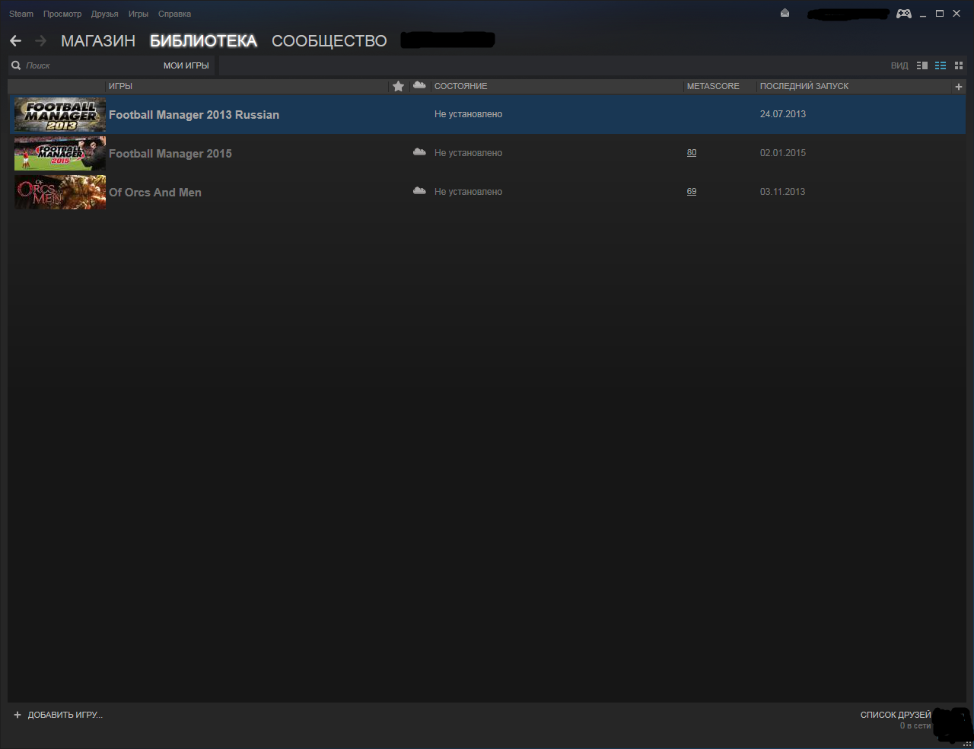The height and width of the screenshot is (749, 974).
Task: Click ДОБАВИТЬ ИГРУ... button
Action: [65, 715]
